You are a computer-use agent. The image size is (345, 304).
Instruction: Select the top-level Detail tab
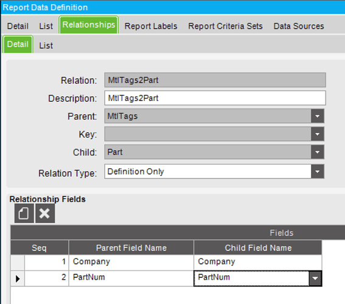(18, 26)
